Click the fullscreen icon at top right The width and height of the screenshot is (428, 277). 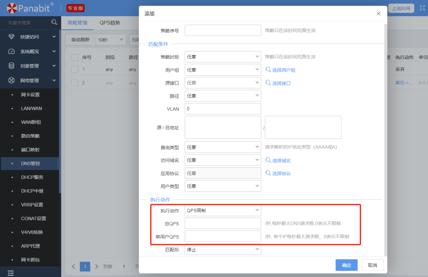click(422, 8)
